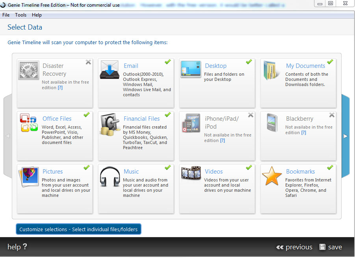Toggle the Office Files checkmark

point(87,115)
